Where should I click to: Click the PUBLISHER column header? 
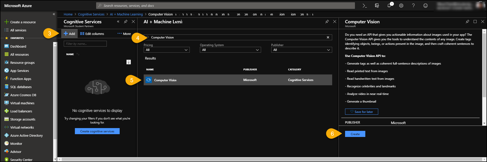pyautogui.click(x=250, y=69)
